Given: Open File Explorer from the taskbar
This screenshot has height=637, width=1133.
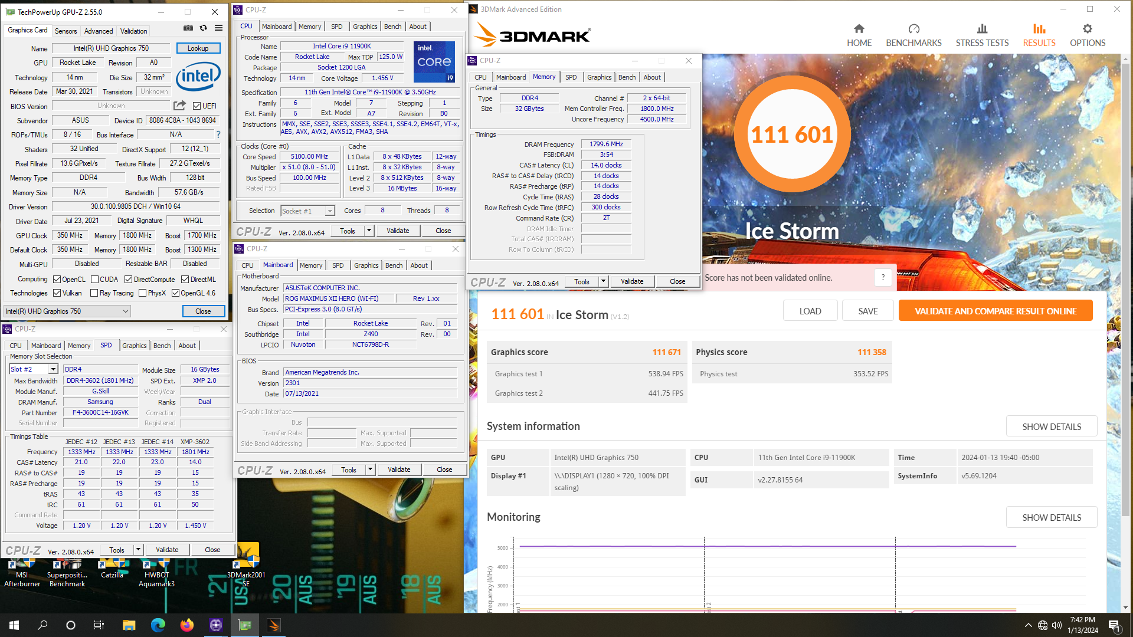Looking at the screenshot, I should (x=129, y=625).
